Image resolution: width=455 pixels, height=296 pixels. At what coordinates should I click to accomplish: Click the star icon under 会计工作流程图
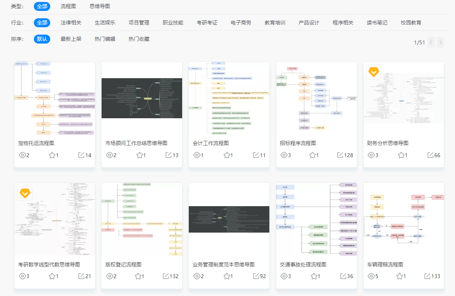pyautogui.click(x=226, y=155)
